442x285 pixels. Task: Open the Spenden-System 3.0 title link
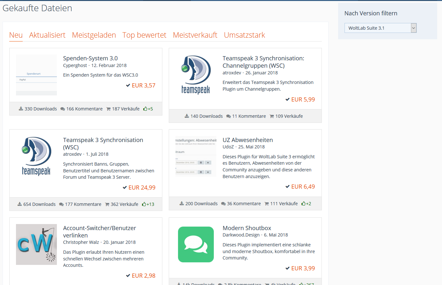click(90, 58)
